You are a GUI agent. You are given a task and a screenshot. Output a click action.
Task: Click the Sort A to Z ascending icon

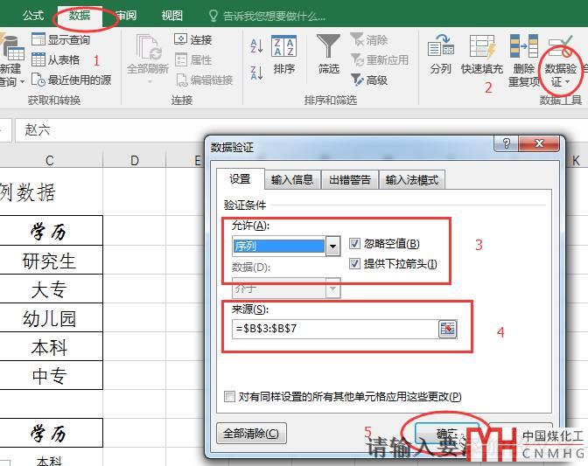(x=256, y=46)
